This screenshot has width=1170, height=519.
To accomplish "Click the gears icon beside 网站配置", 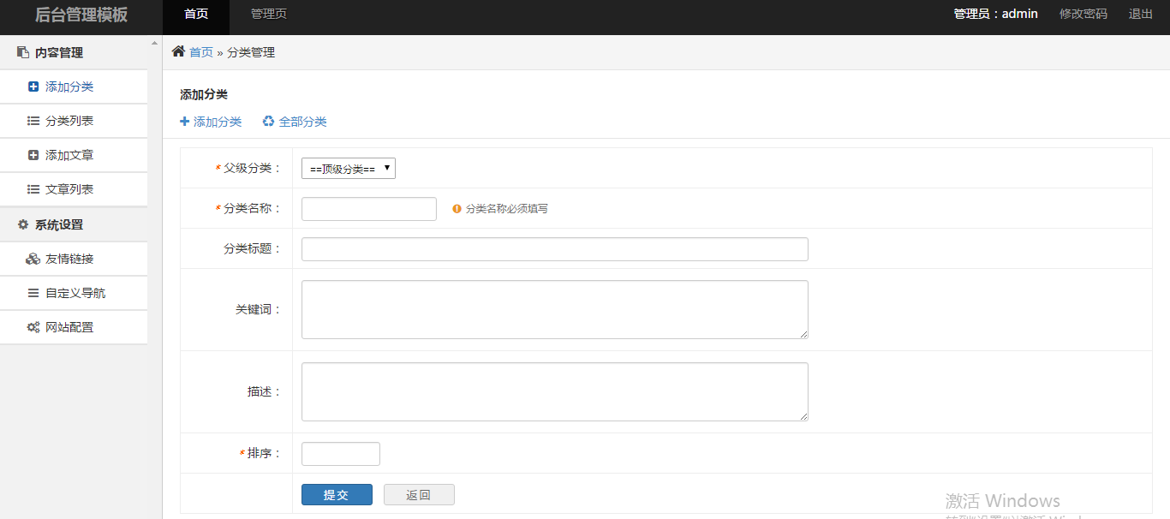I will 33,327.
